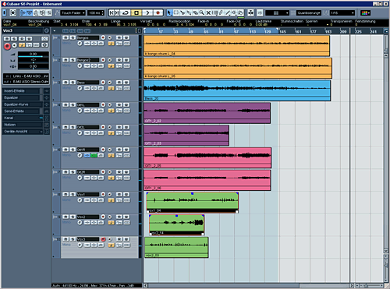
Task: Go to previous marker in transport
Action: [x=112, y=12]
